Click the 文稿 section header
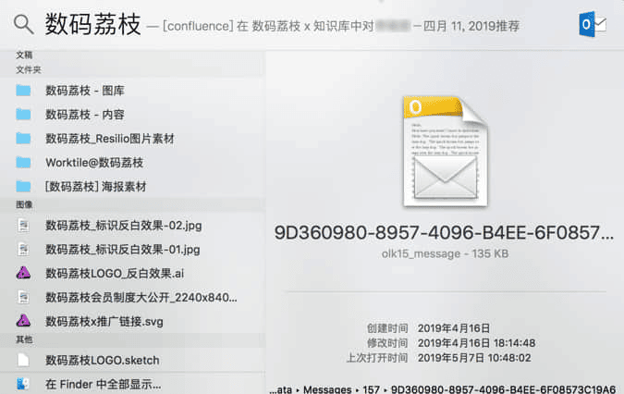The image size is (624, 394). click(x=24, y=55)
